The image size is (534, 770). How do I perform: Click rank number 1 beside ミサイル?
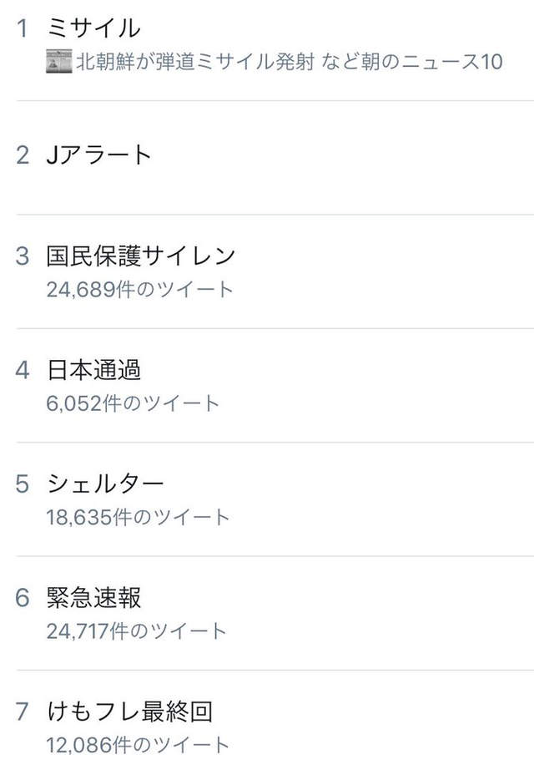(23, 28)
